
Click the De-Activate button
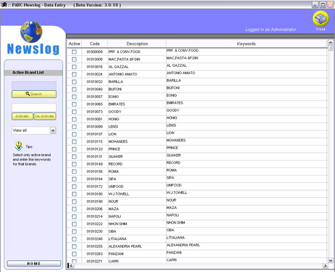[45, 116]
